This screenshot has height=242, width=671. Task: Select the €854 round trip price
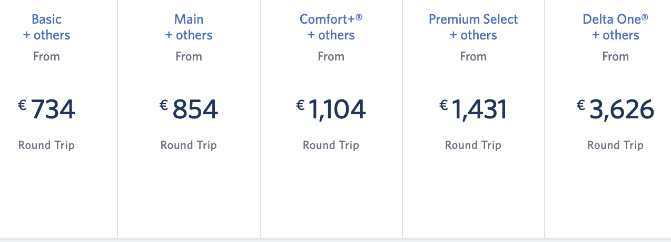pos(189,109)
